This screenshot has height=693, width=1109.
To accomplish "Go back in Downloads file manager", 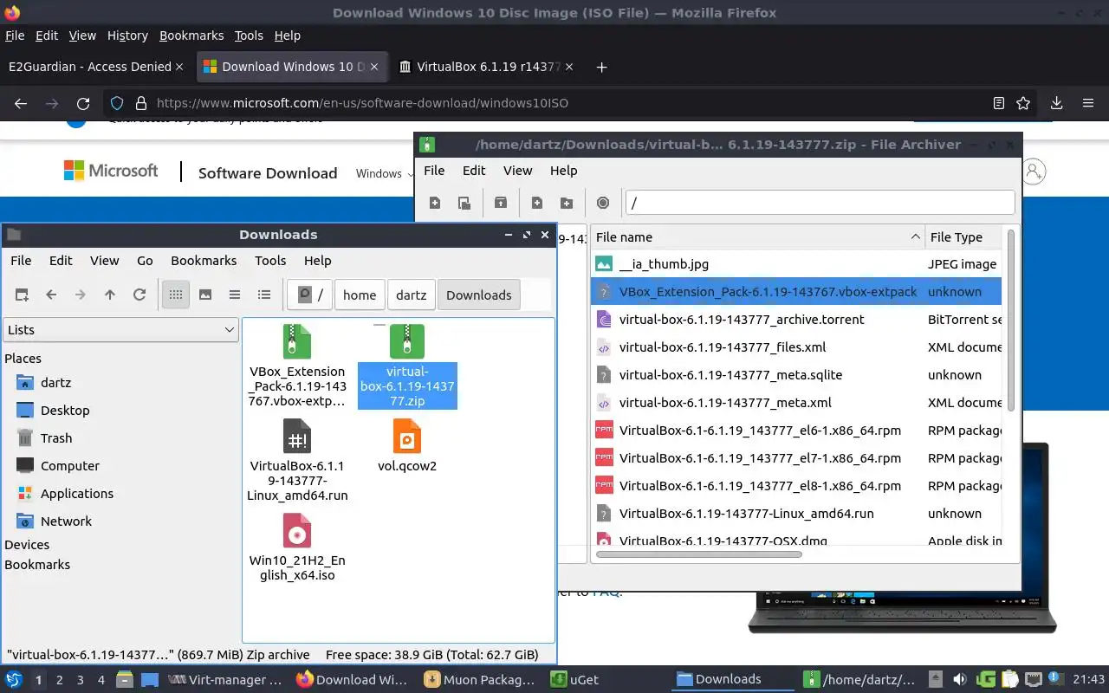I will (x=51, y=295).
